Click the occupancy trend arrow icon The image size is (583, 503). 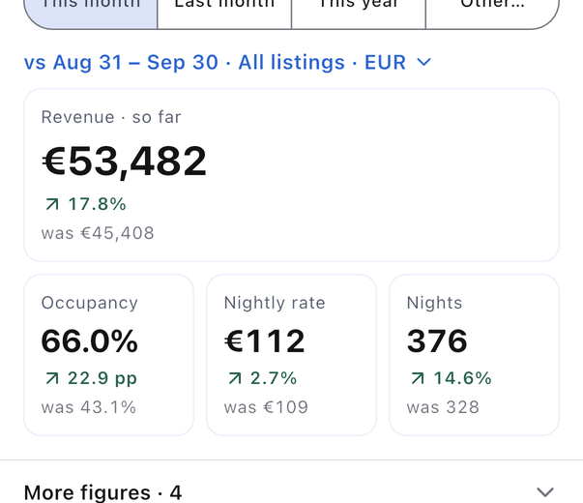52,378
